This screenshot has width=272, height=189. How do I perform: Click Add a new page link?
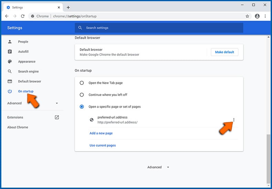point(101,133)
